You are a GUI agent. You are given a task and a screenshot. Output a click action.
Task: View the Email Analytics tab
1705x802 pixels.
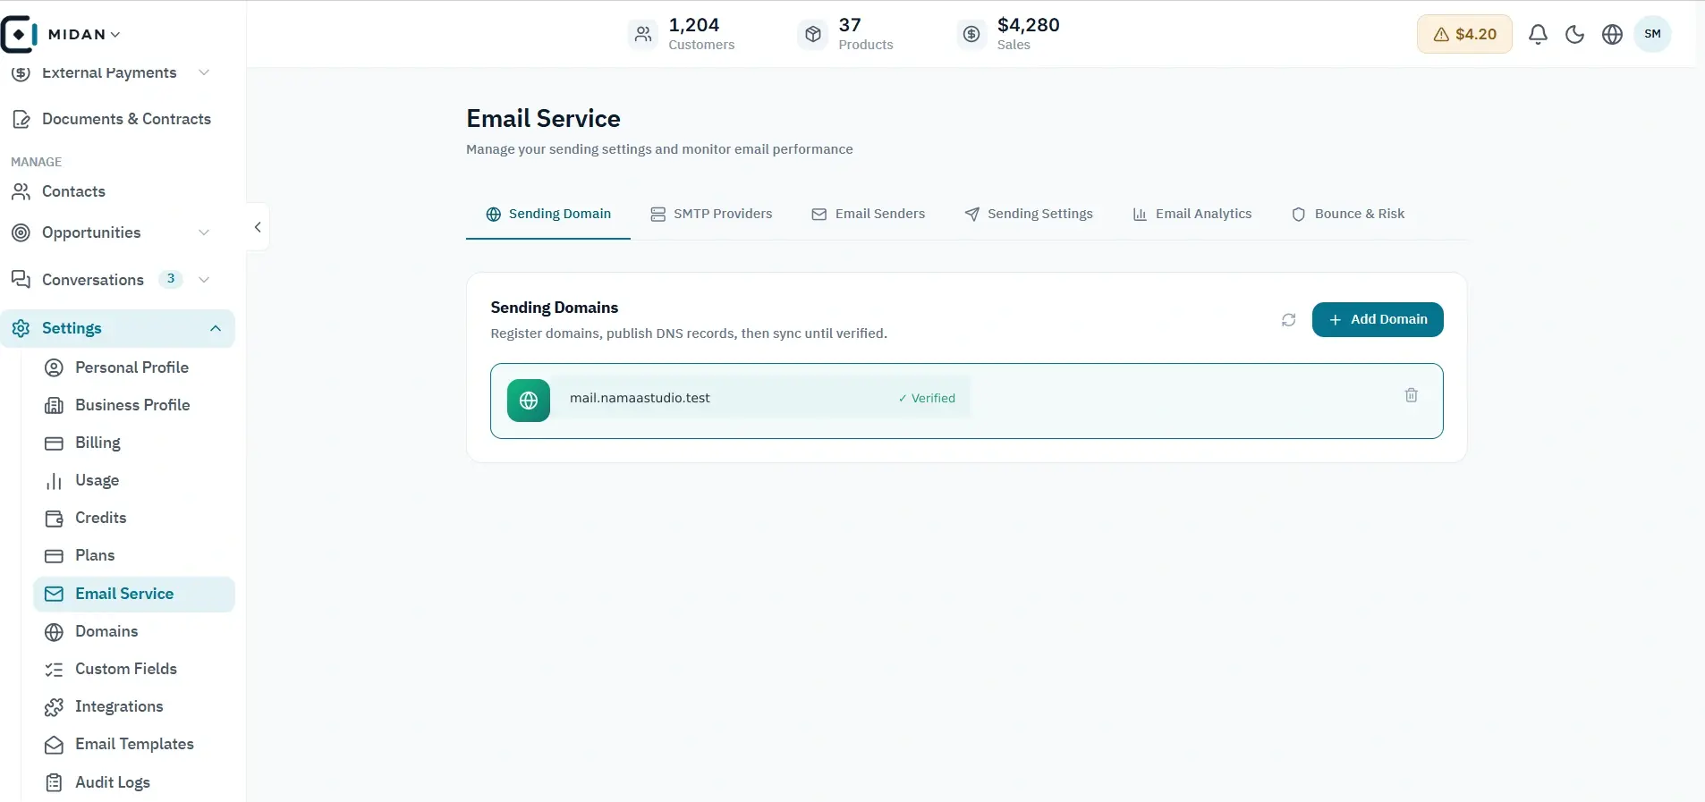tap(1192, 214)
